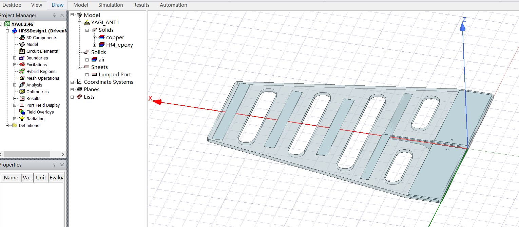Viewport: 519px width, 227px height.
Task: Click the Results icon in Project Manager
Action: tap(22, 98)
